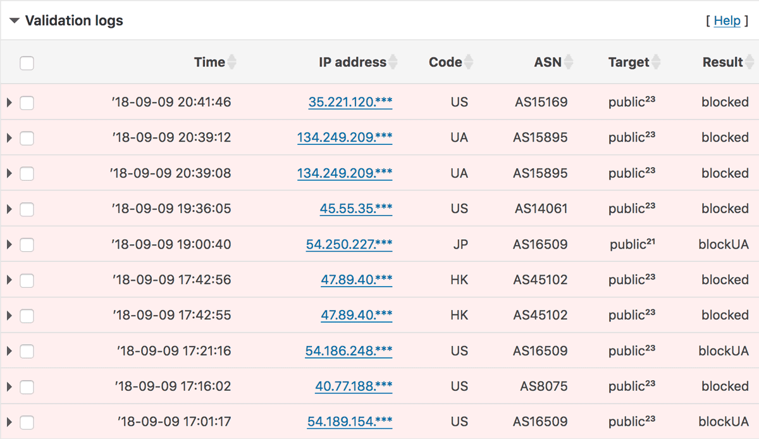Check the box for the 17:16:02 row
Image resolution: width=759 pixels, height=439 pixels.
[x=27, y=386]
